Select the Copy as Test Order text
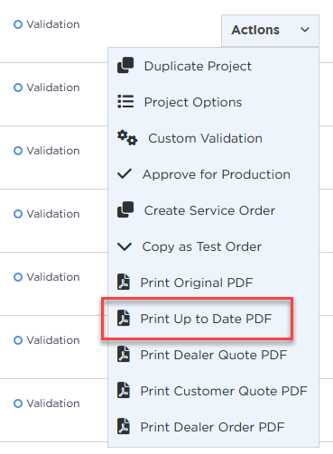Image resolution: width=333 pixels, height=454 pixels. pyautogui.click(x=202, y=246)
